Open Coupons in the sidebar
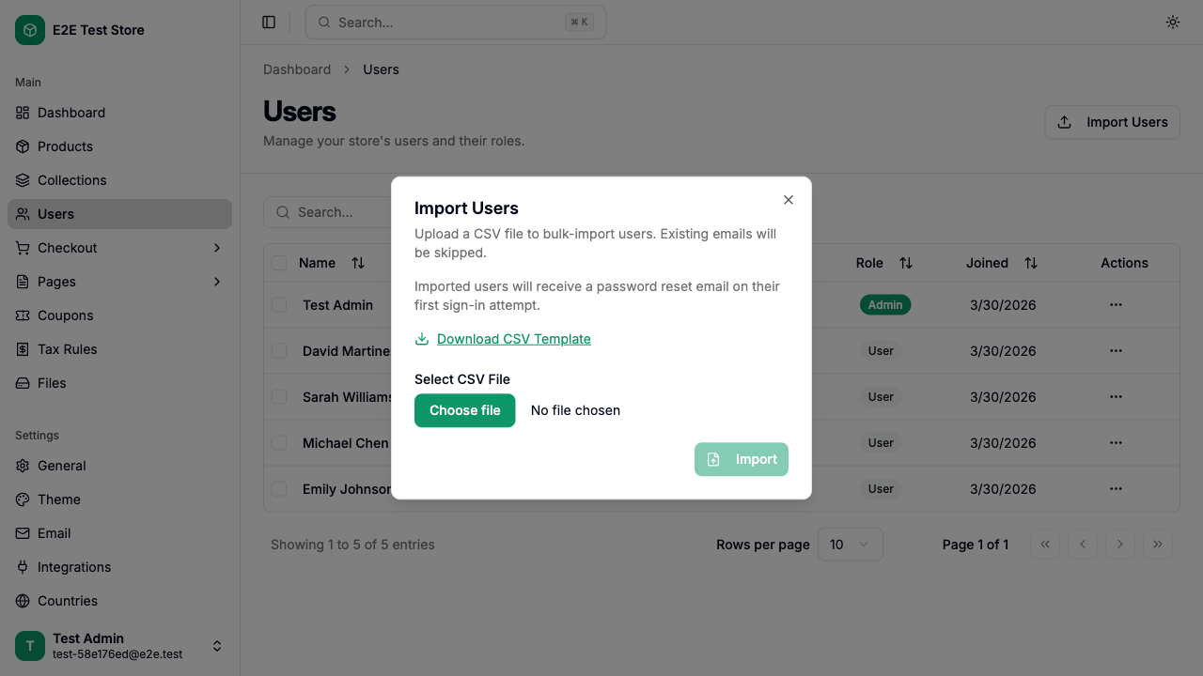The height and width of the screenshot is (676, 1203). click(119, 315)
